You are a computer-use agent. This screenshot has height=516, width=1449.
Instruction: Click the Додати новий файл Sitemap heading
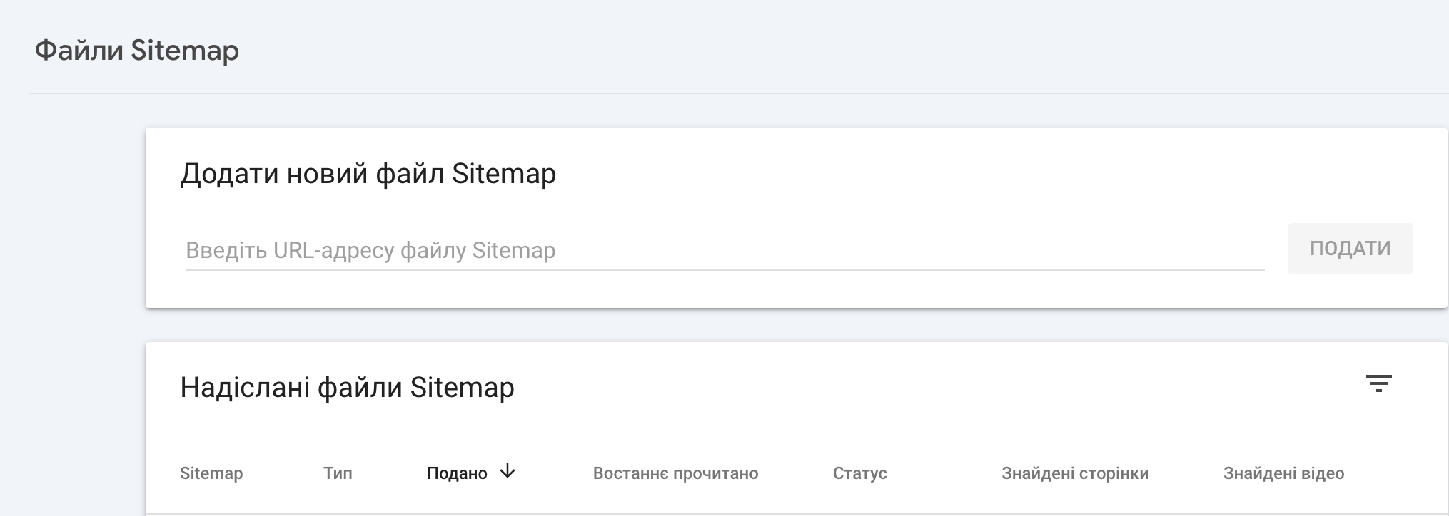point(368,174)
